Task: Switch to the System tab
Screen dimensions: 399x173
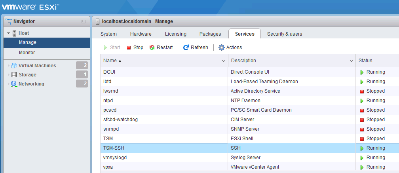Action: coord(108,34)
